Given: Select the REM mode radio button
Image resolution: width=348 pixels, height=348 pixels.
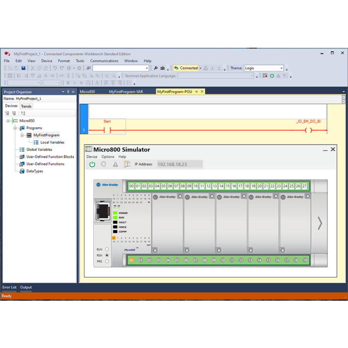Looking at the screenshot, I should tap(107, 256).
